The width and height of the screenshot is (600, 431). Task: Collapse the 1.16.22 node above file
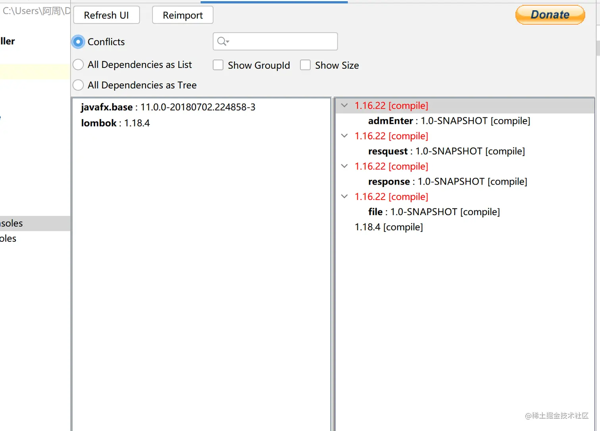(x=344, y=196)
